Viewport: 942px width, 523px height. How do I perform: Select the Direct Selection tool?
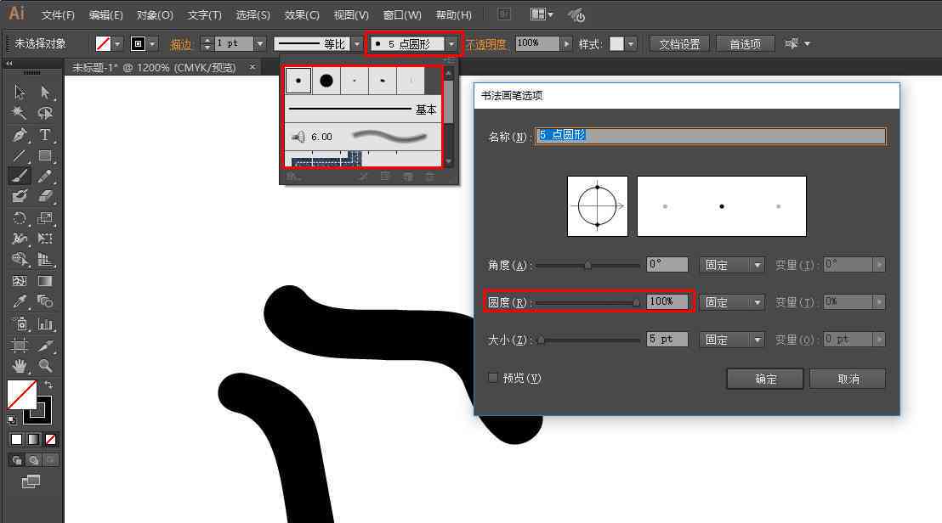tap(45, 93)
